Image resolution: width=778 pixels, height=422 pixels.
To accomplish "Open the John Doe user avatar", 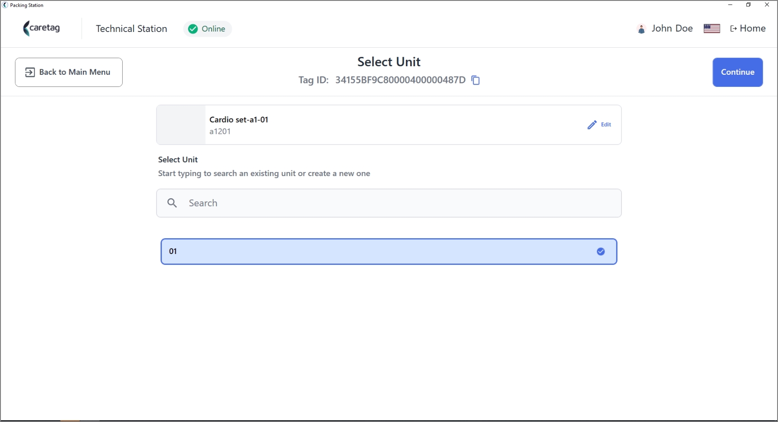I will coord(641,29).
